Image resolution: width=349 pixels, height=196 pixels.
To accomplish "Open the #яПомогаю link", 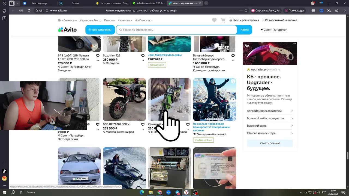I will [x=143, y=20].
